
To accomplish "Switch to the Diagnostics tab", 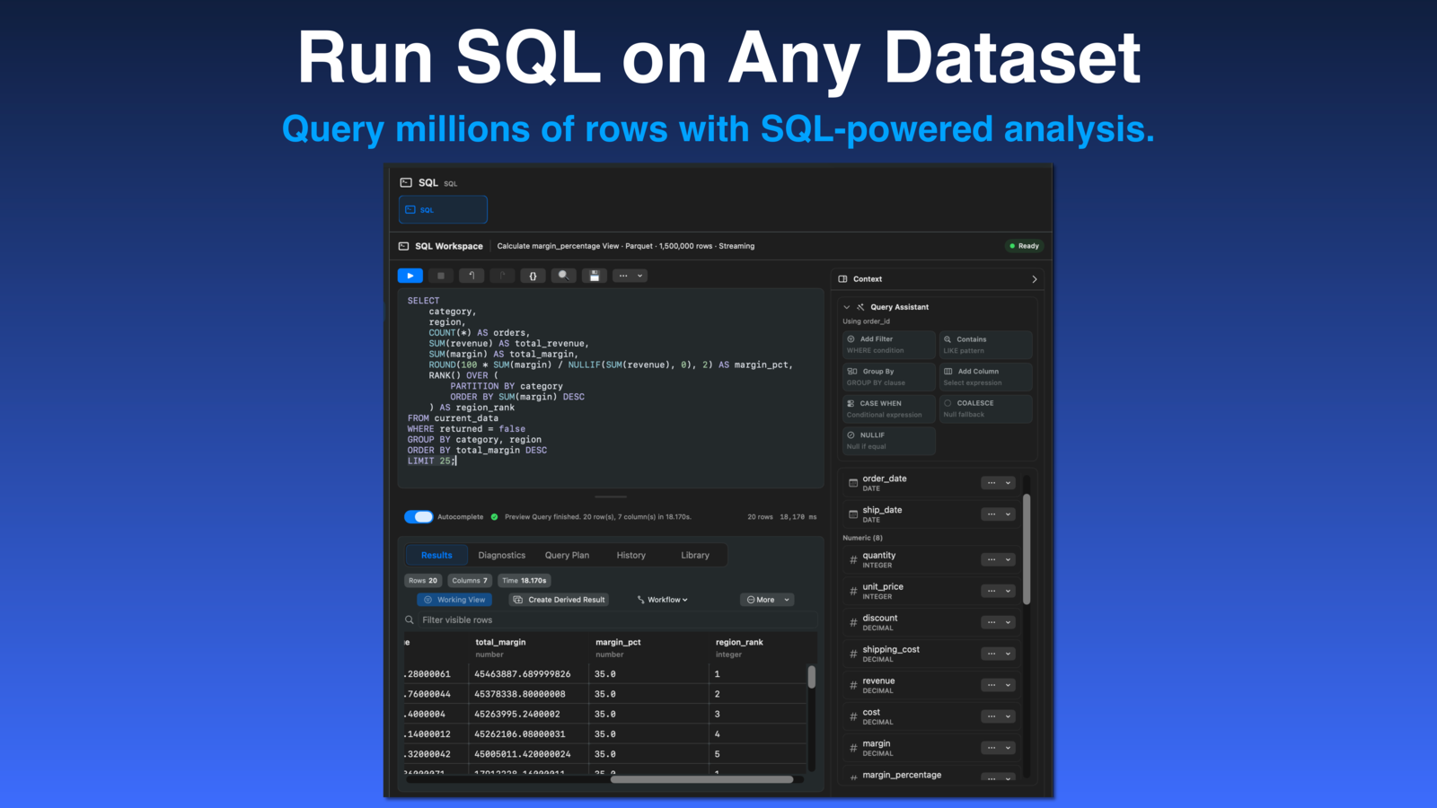I will pyautogui.click(x=502, y=555).
